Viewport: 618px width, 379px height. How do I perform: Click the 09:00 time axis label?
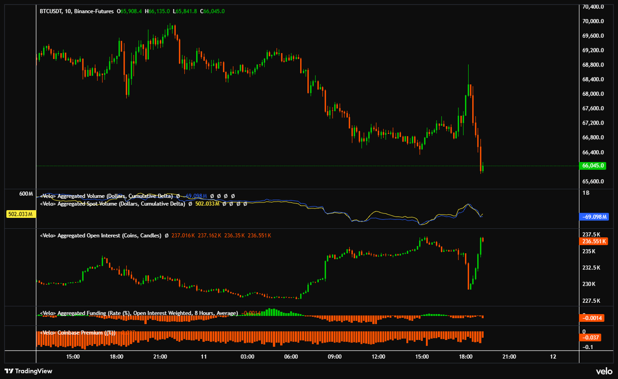[x=335, y=357]
